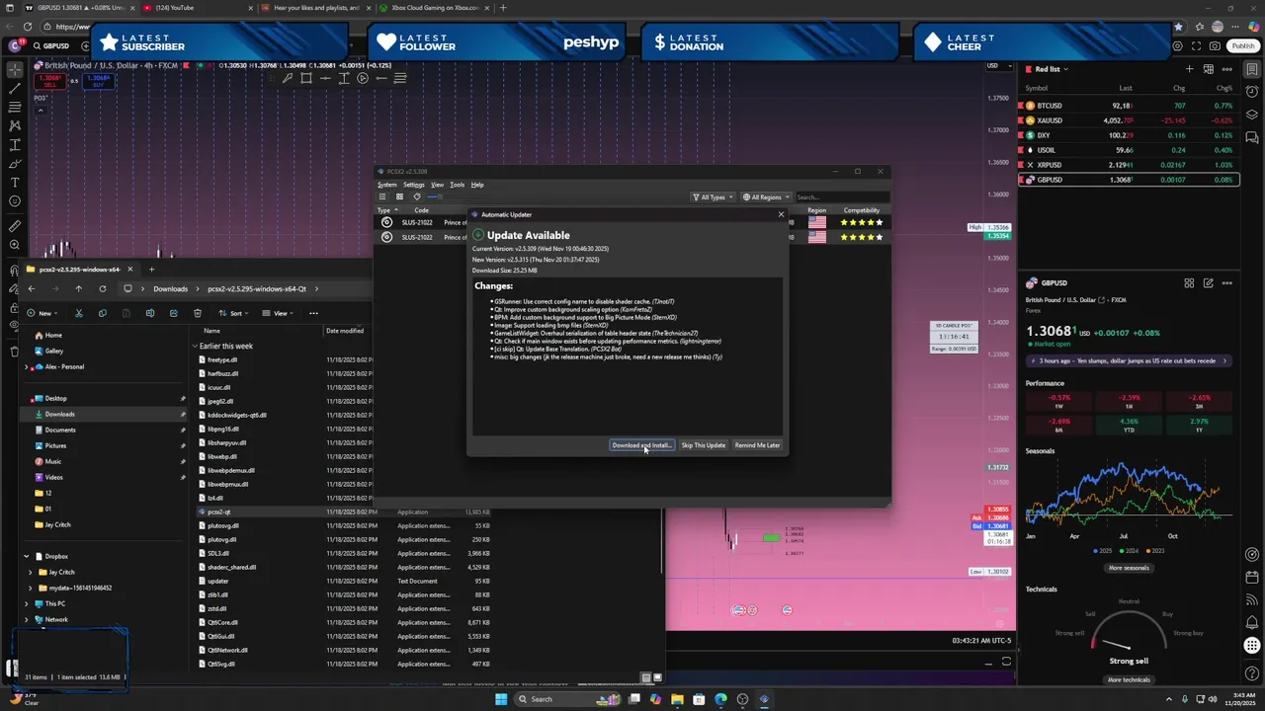The width and height of the screenshot is (1265, 711).
Task: Click See more ellipsis in Explorer toolbar
Action: (313, 313)
